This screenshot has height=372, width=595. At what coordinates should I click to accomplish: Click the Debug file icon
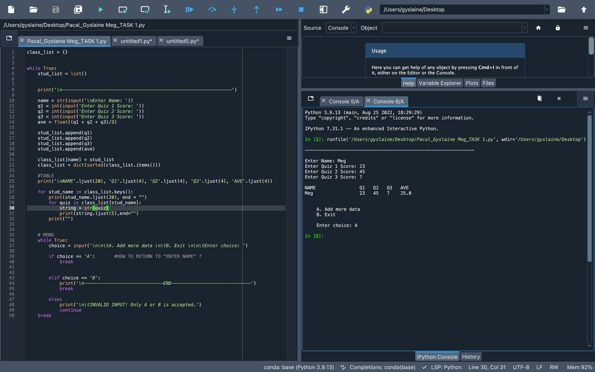click(189, 10)
